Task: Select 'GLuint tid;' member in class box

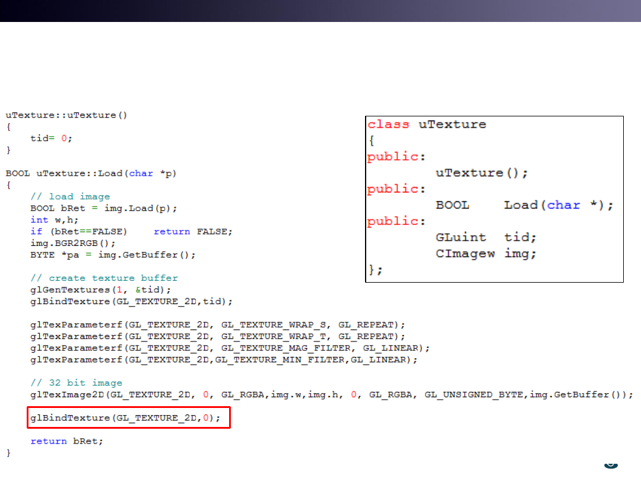Action: click(485, 238)
